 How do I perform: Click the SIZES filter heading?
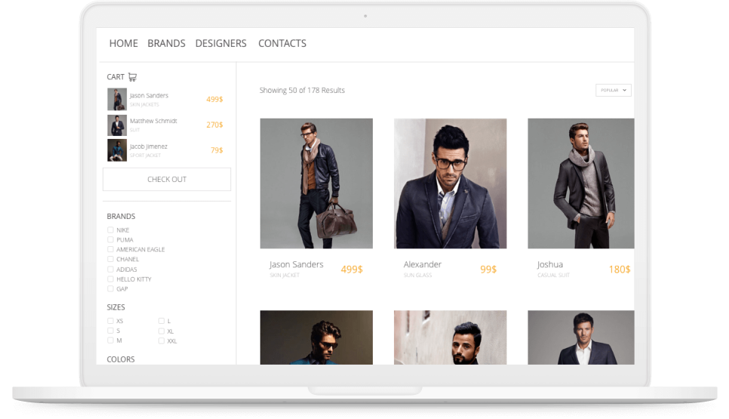[115, 307]
